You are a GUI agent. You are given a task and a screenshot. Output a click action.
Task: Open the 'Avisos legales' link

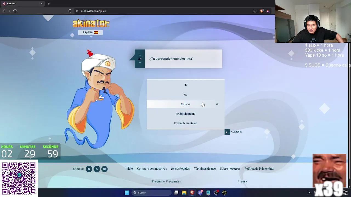(x=180, y=169)
